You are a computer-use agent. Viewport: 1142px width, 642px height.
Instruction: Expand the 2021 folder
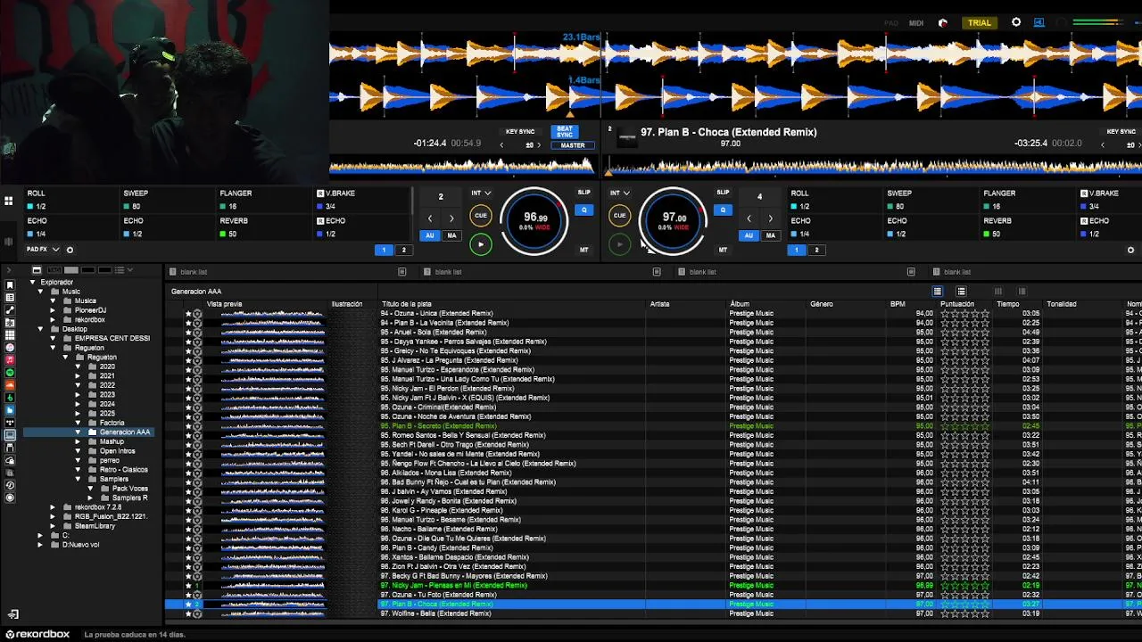(78, 376)
